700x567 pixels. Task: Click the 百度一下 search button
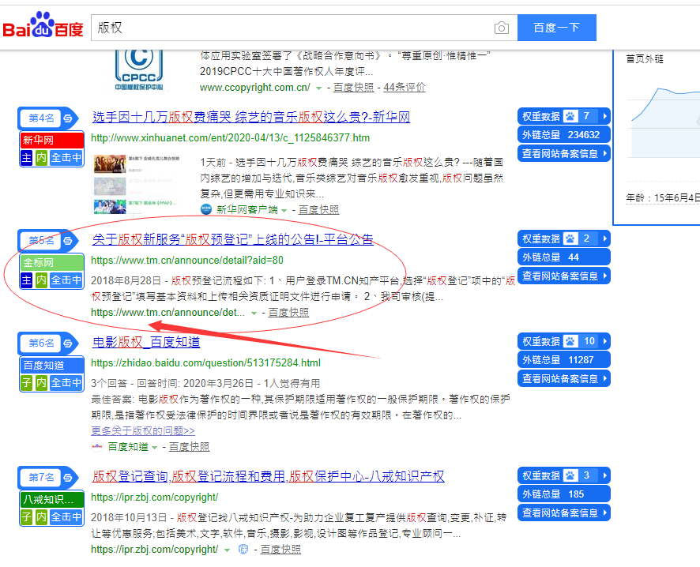[x=557, y=28]
